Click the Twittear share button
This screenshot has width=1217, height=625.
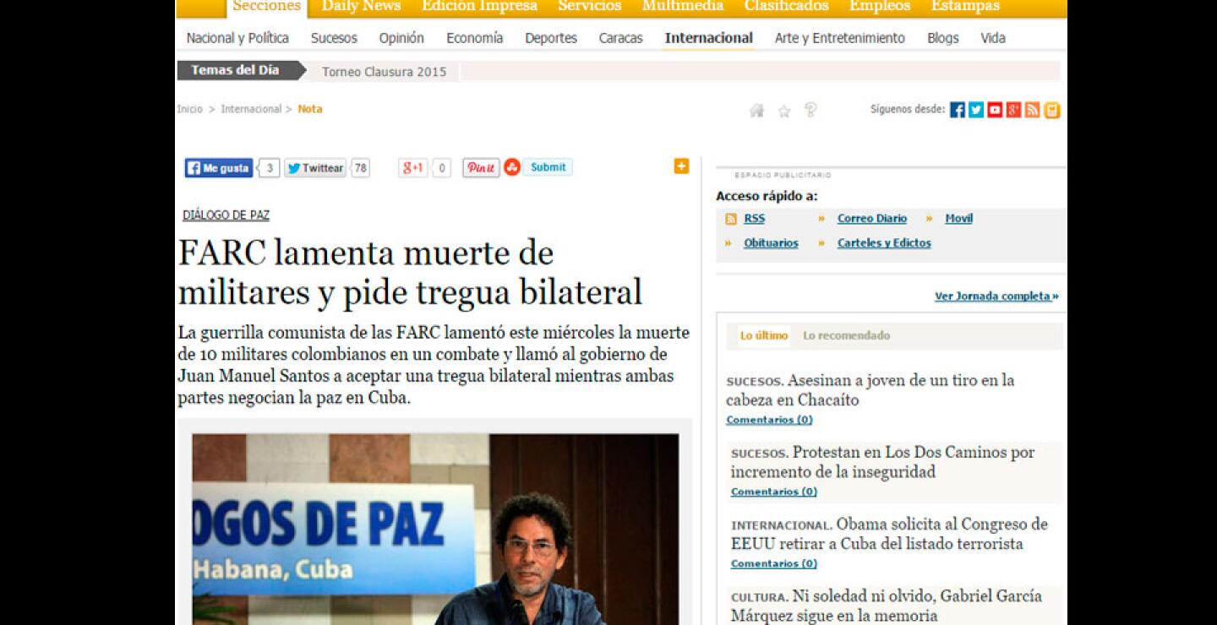pyautogui.click(x=315, y=168)
